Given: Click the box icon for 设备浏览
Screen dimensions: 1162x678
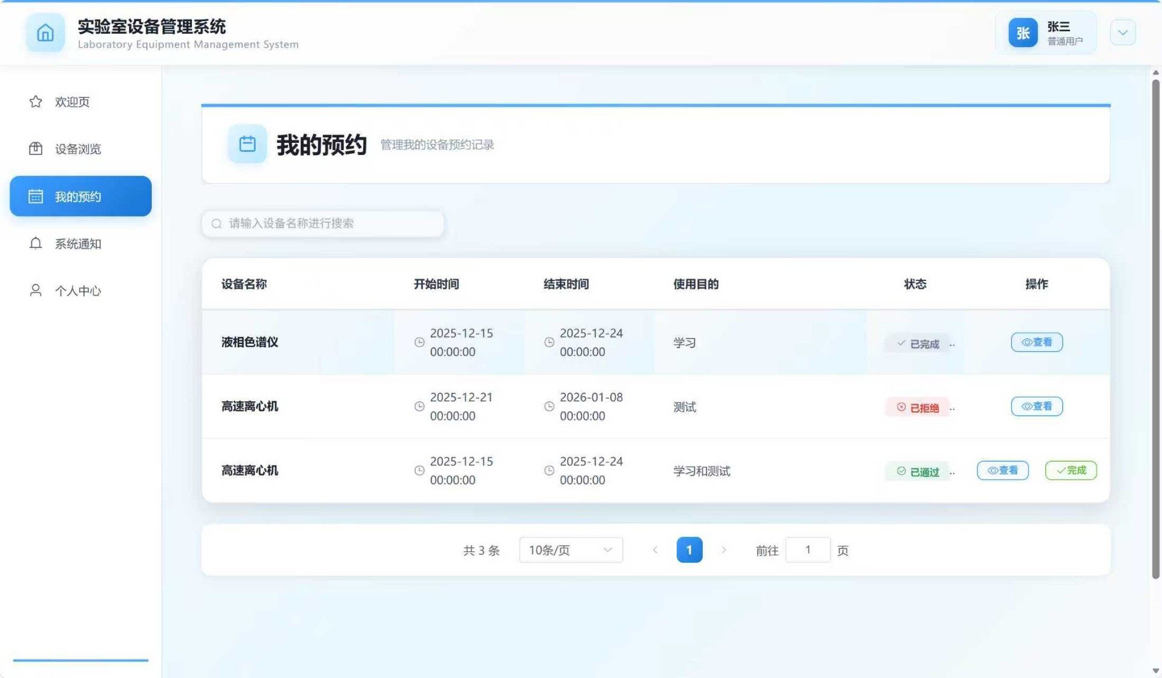Looking at the screenshot, I should coord(36,149).
